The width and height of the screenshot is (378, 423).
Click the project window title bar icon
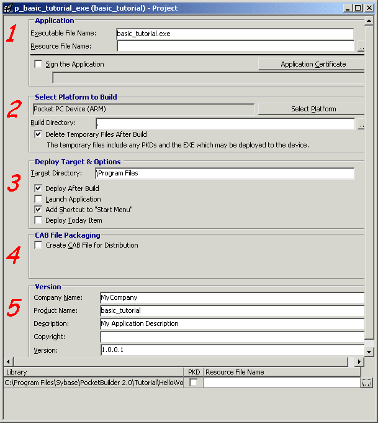[x=9, y=8]
